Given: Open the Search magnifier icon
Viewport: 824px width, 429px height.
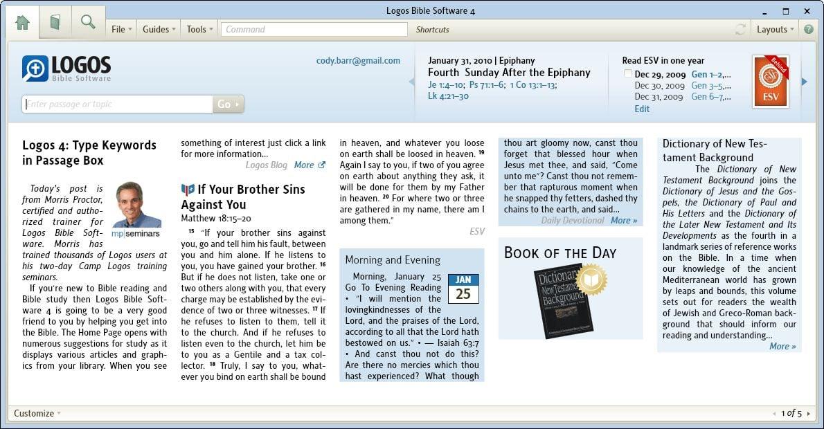Looking at the screenshot, I should click(x=88, y=21).
